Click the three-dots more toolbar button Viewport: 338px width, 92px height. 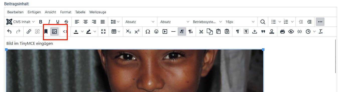320,22
